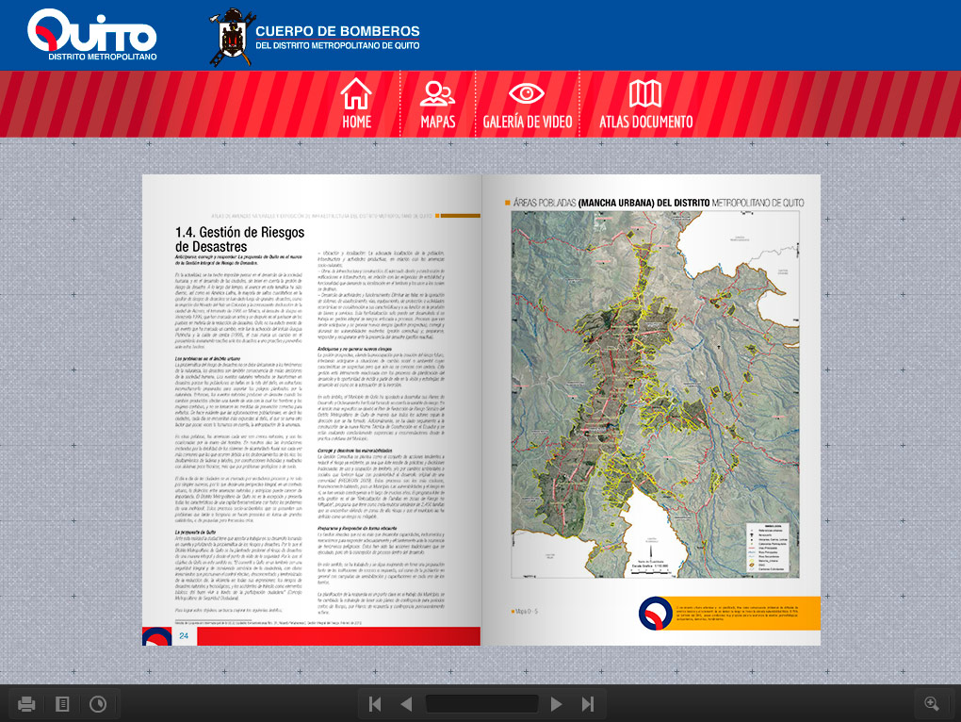961x722 pixels.
Task: Click the page number field
Action: (x=481, y=703)
